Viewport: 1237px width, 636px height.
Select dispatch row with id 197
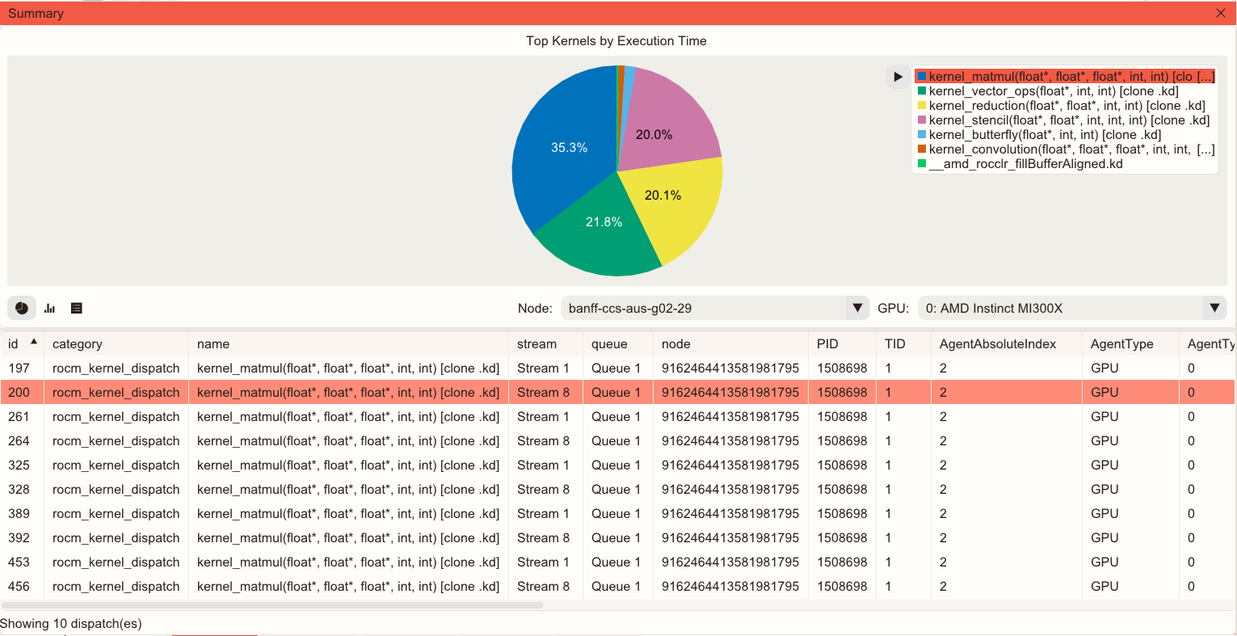click(347, 368)
